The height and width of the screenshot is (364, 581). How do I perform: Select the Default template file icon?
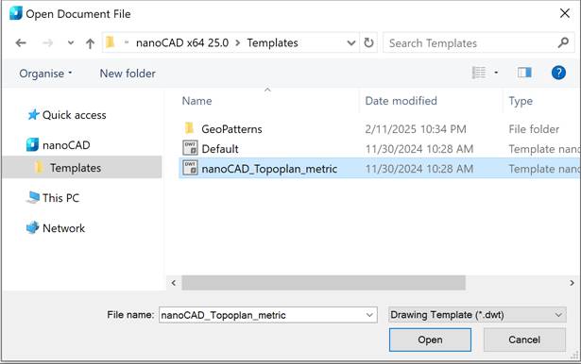point(190,148)
